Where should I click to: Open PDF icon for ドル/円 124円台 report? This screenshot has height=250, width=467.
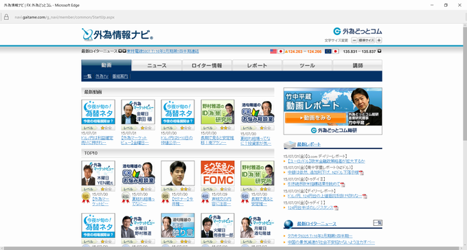[x=365, y=196]
